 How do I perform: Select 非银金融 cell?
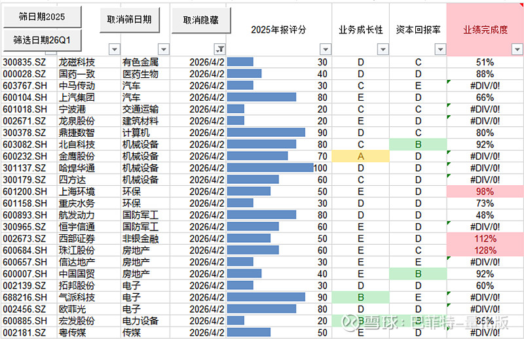pos(145,239)
